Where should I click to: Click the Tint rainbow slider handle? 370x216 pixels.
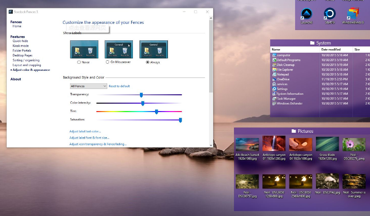pyautogui.click(x=156, y=112)
